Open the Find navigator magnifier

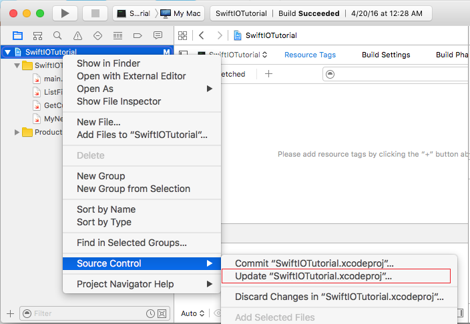[57, 35]
